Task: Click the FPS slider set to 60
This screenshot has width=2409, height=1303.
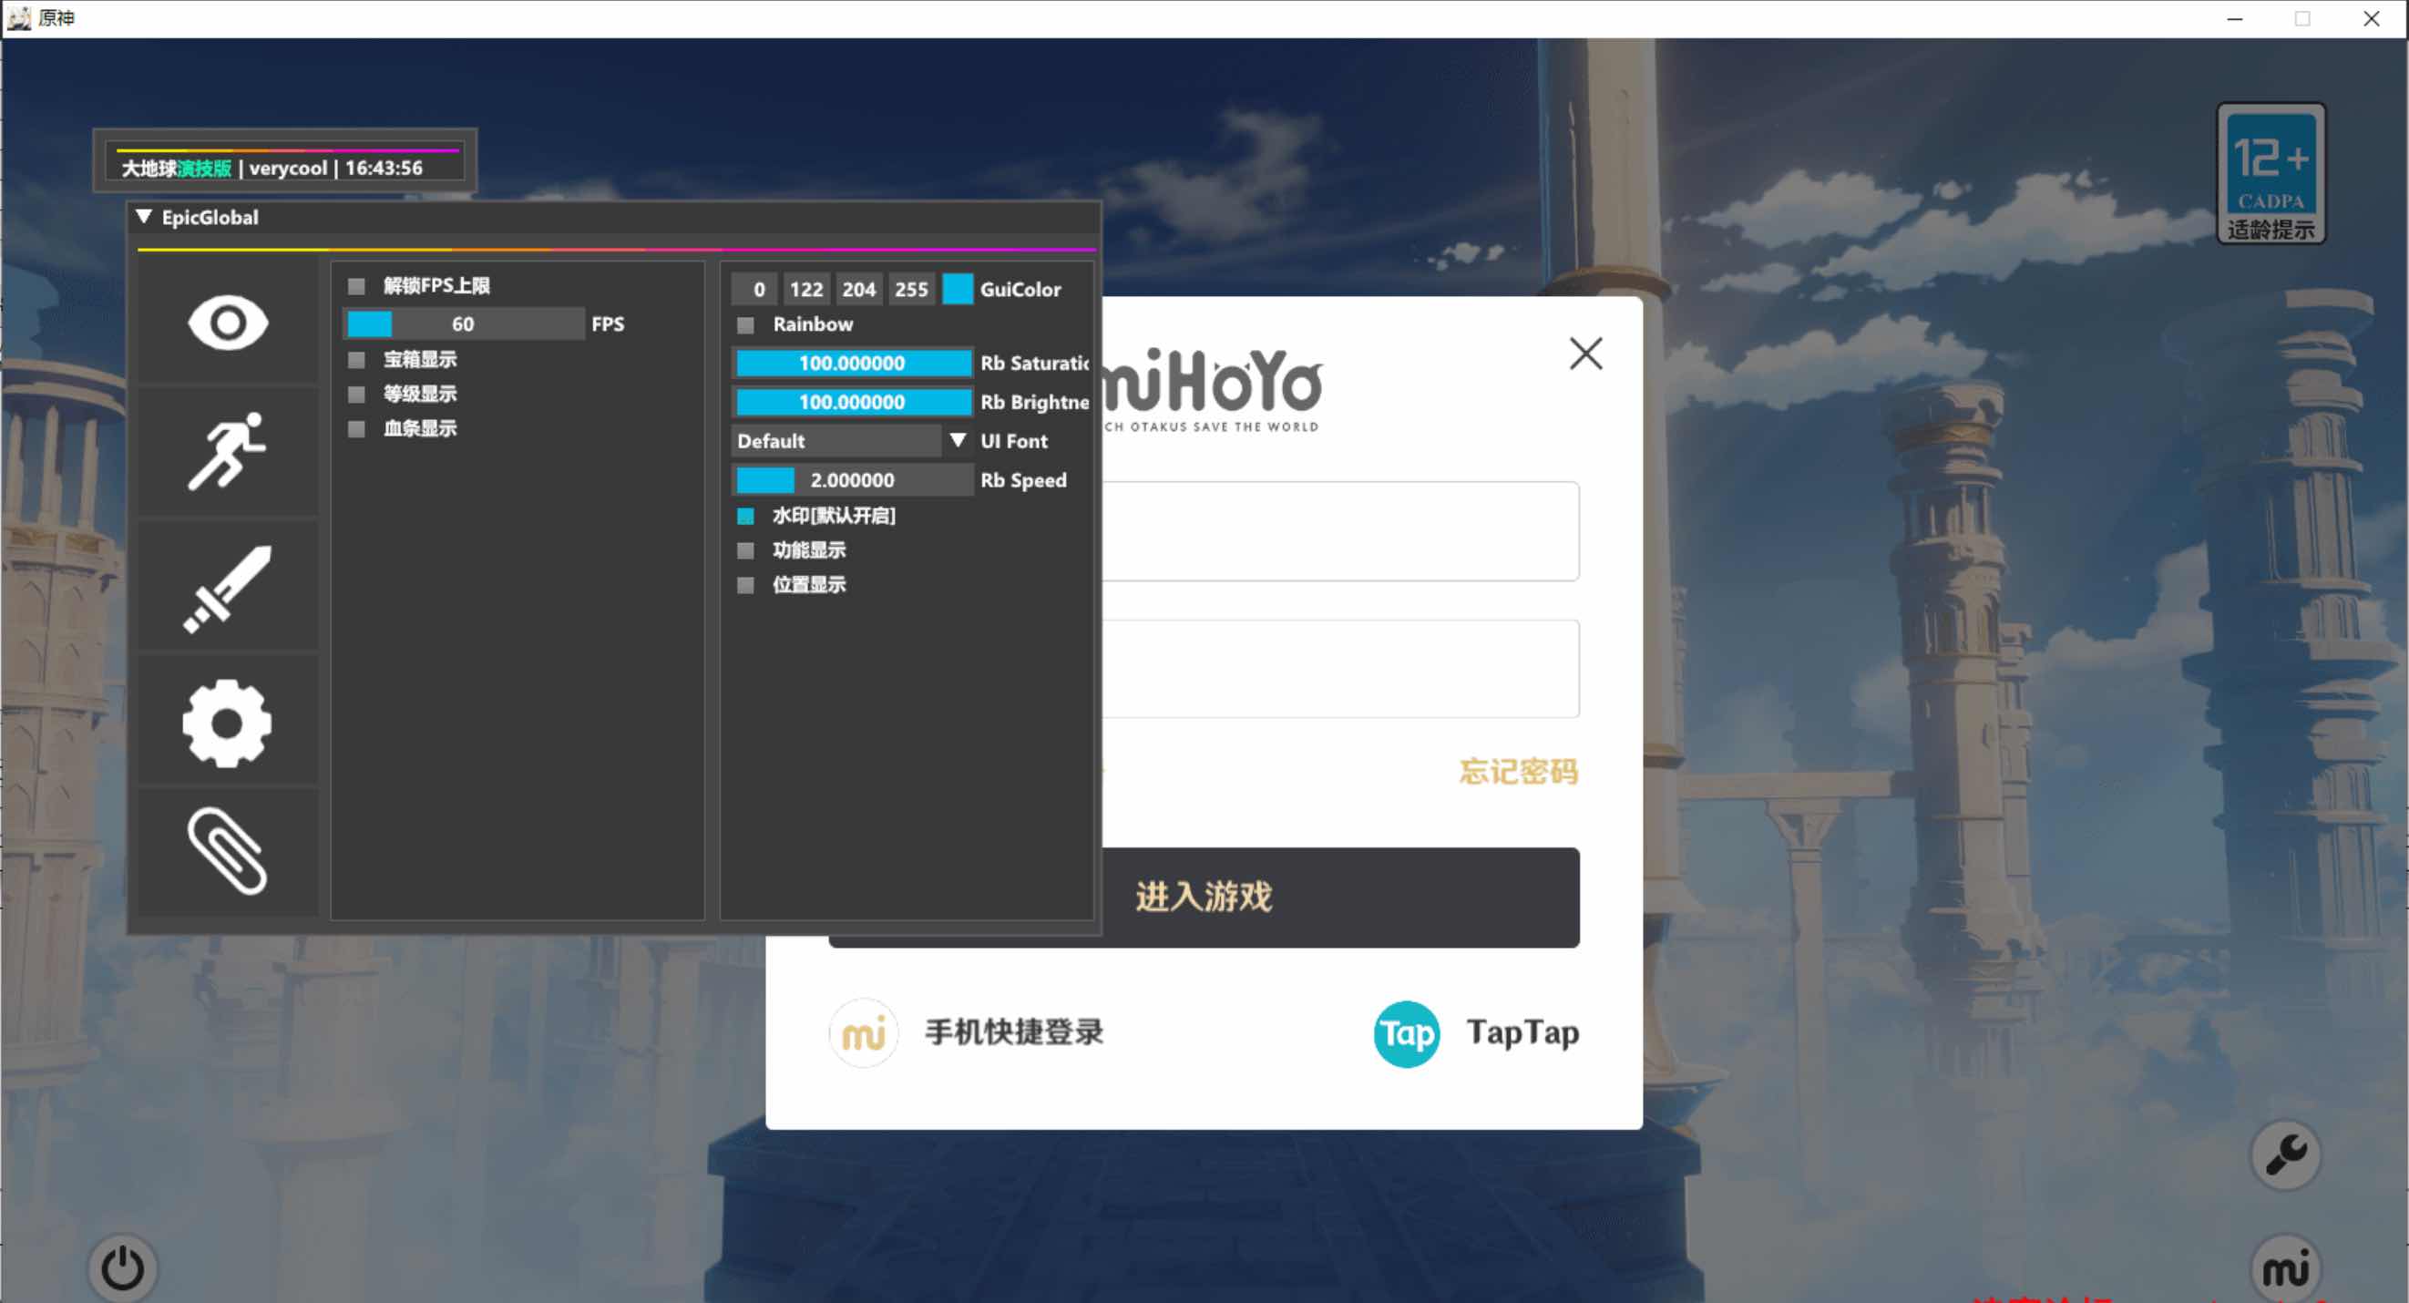Action: (x=465, y=323)
